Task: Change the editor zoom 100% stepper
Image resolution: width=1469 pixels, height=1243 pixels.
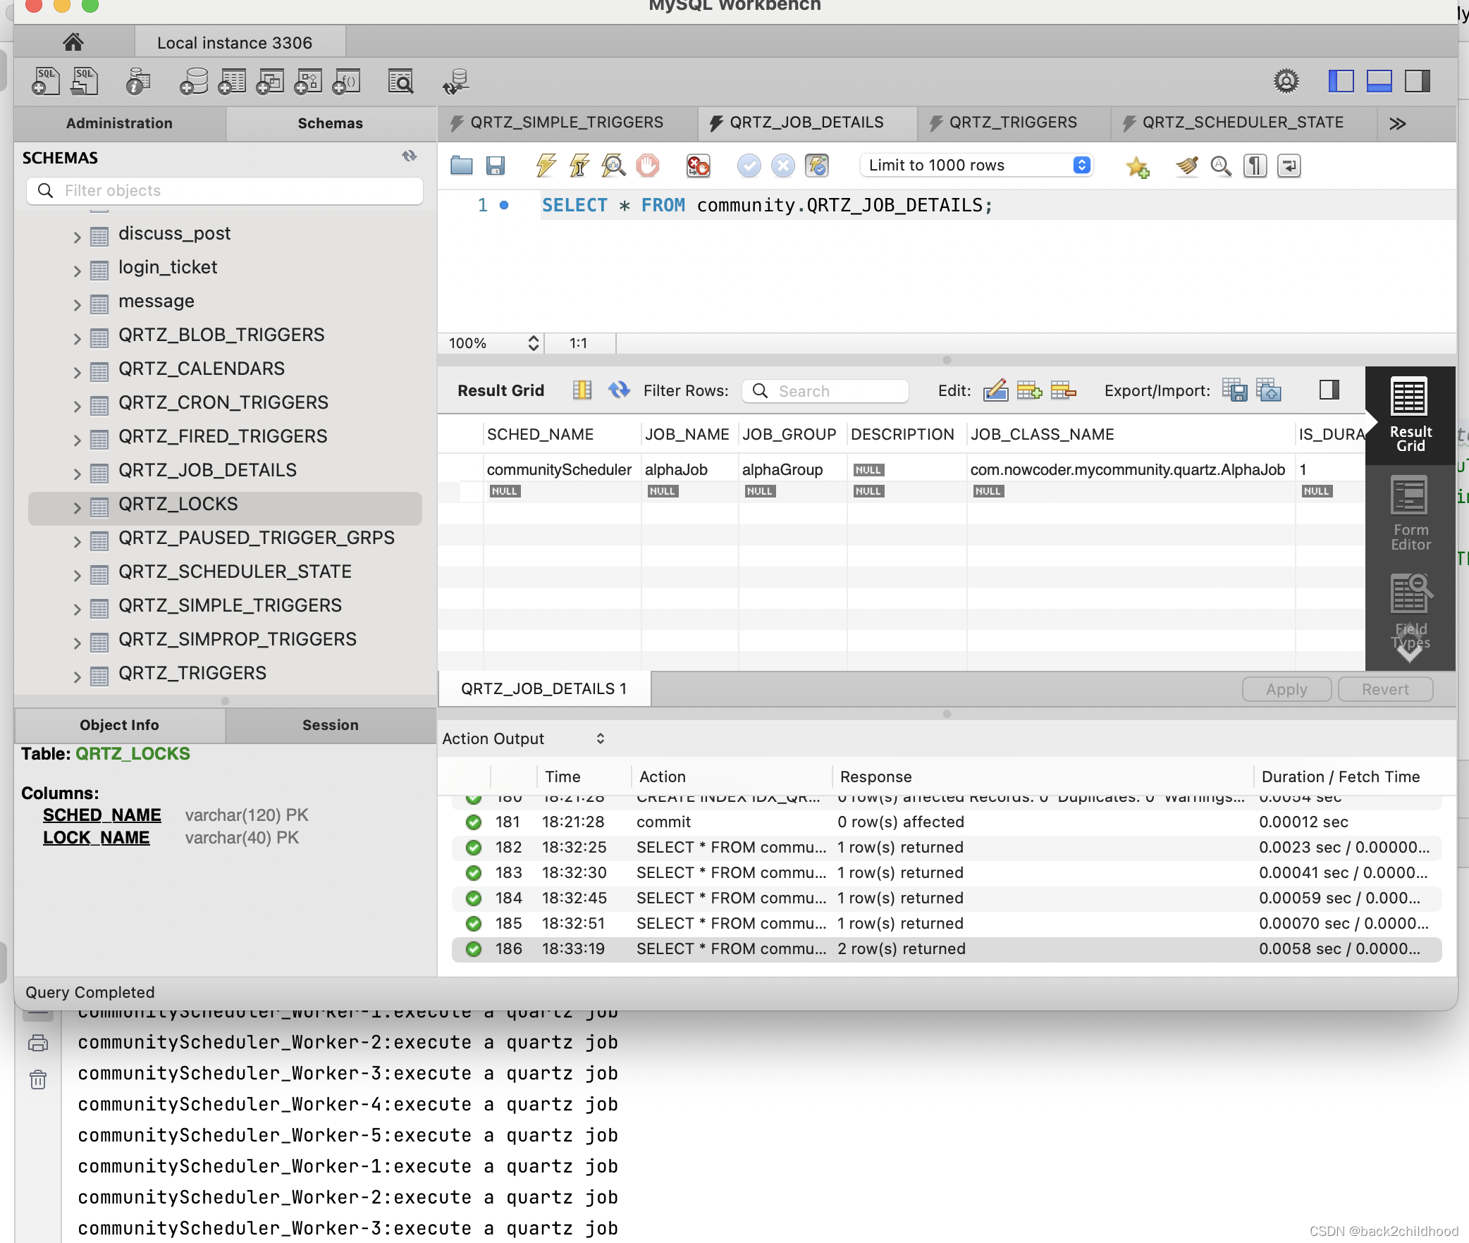Action: click(x=534, y=343)
